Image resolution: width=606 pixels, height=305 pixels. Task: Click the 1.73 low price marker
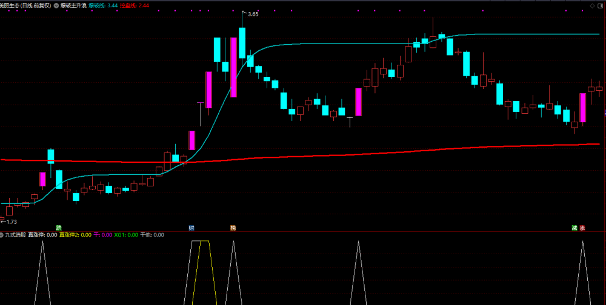[x=10, y=221]
